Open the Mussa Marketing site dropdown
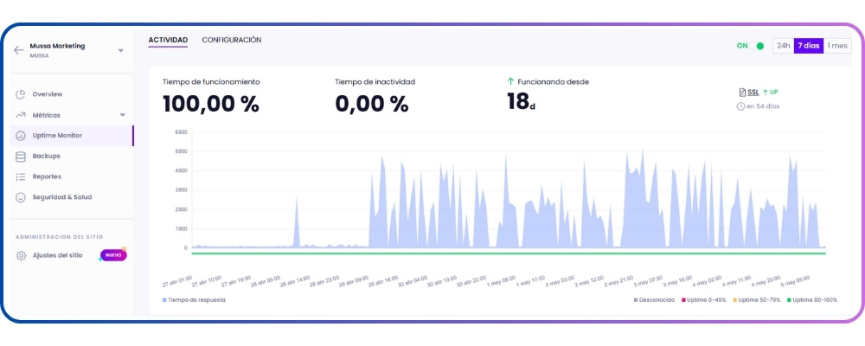Screen dimensions: 865x346 click(121, 51)
